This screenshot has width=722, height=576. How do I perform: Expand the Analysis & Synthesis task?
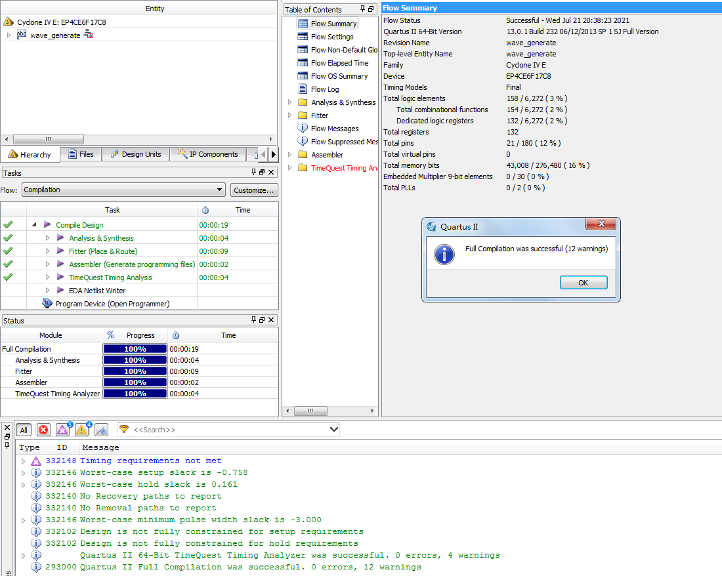click(x=47, y=238)
